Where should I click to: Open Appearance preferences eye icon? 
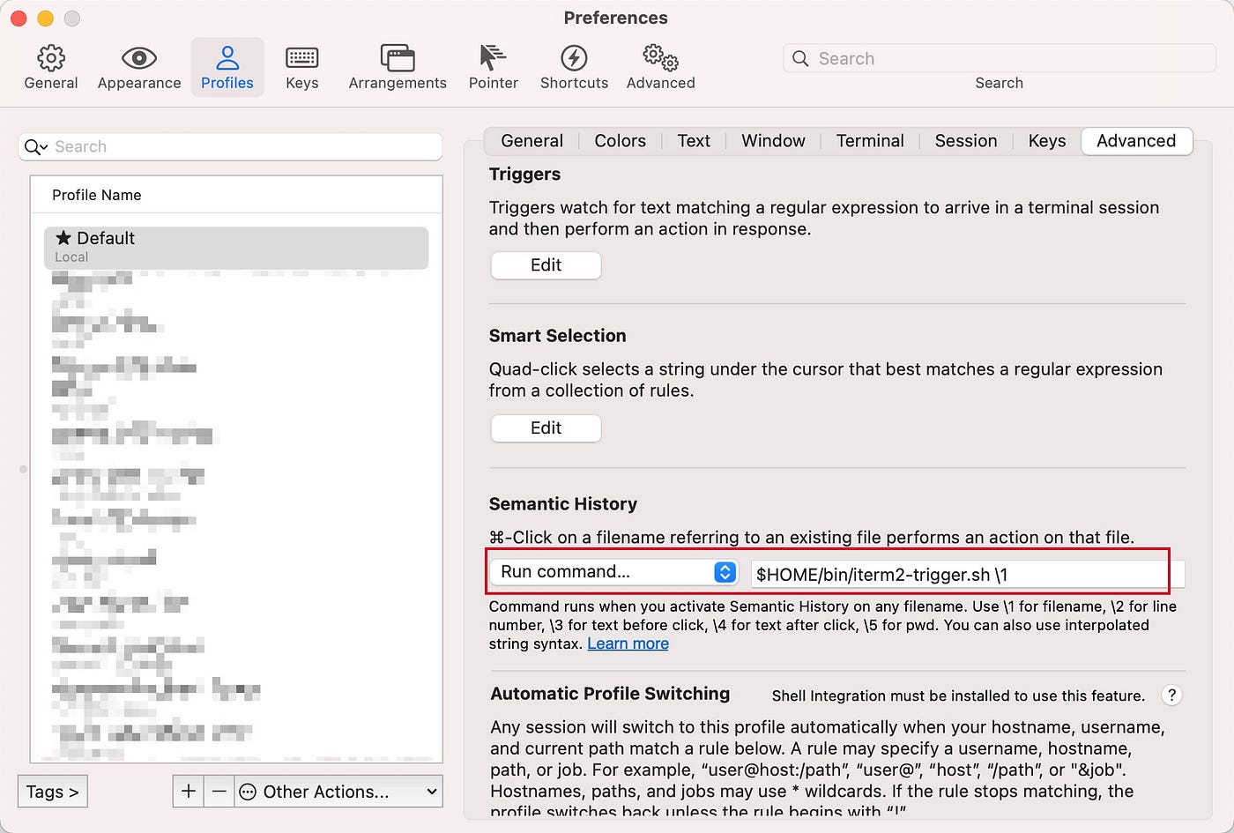(x=139, y=58)
